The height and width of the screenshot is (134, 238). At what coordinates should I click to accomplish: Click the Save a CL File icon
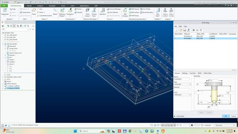pyautogui.click(x=165, y=10)
